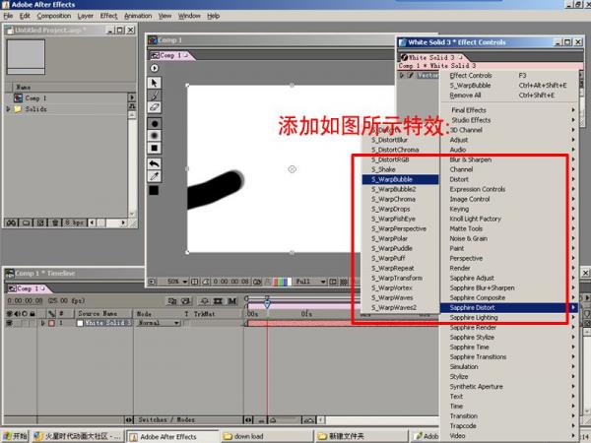Click the mask outline toggle icon in viewer

(x=206, y=282)
